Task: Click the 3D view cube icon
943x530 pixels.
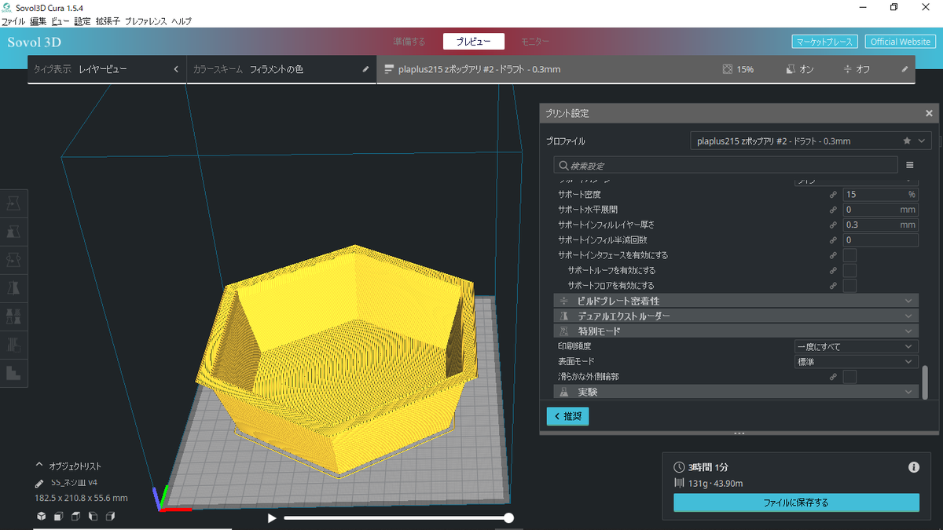Action: tap(42, 516)
